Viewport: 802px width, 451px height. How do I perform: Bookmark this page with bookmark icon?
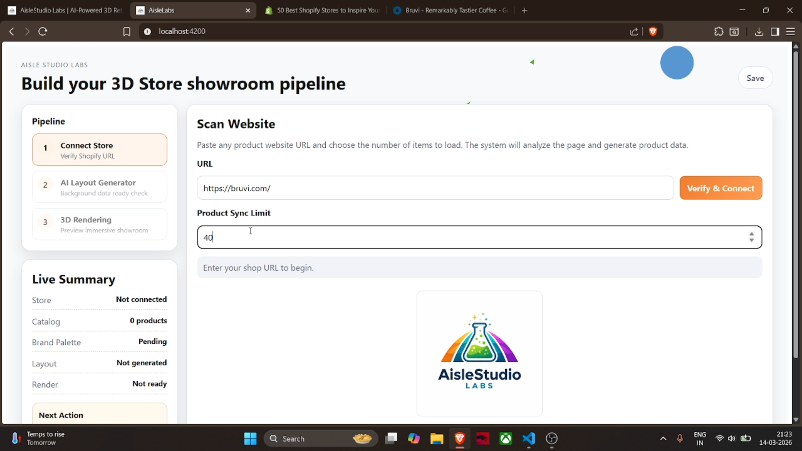point(127,31)
